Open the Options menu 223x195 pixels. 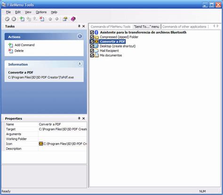click(41, 12)
